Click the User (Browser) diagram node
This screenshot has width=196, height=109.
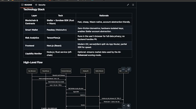[32, 71]
